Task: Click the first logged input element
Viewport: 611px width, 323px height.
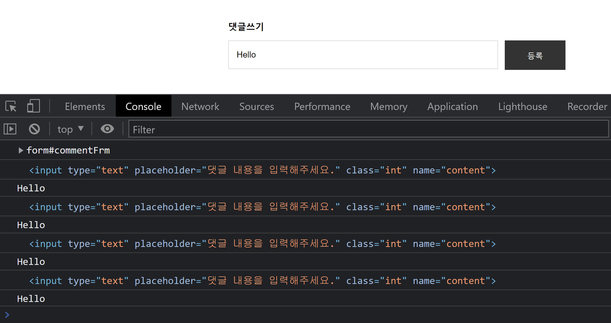Action: coord(262,170)
